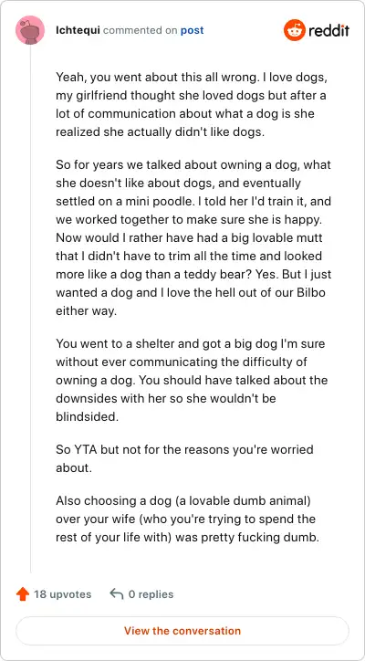The width and height of the screenshot is (365, 661).
Task: Click the "So YTA but not" sentence
Action: [x=184, y=458]
